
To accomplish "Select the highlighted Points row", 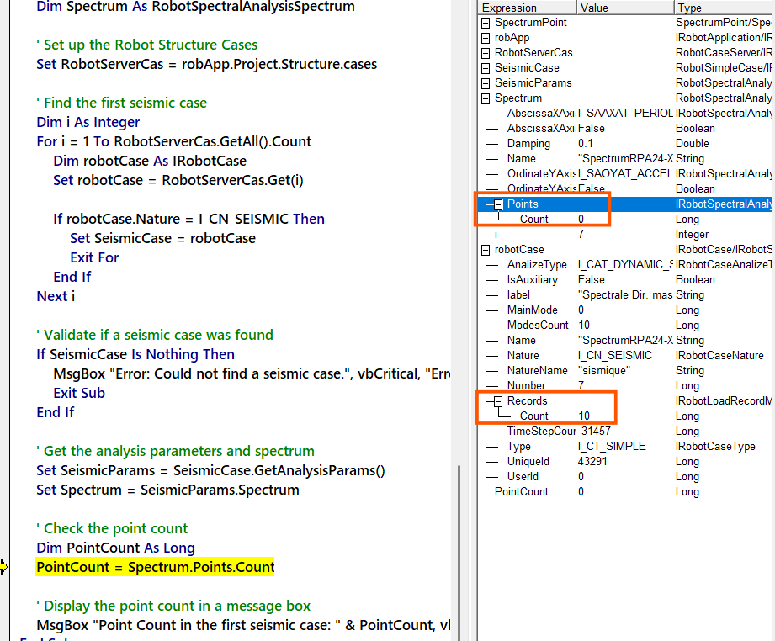I will (x=624, y=204).
